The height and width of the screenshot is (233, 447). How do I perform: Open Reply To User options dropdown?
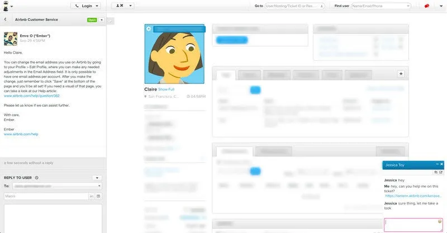[97, 178]
